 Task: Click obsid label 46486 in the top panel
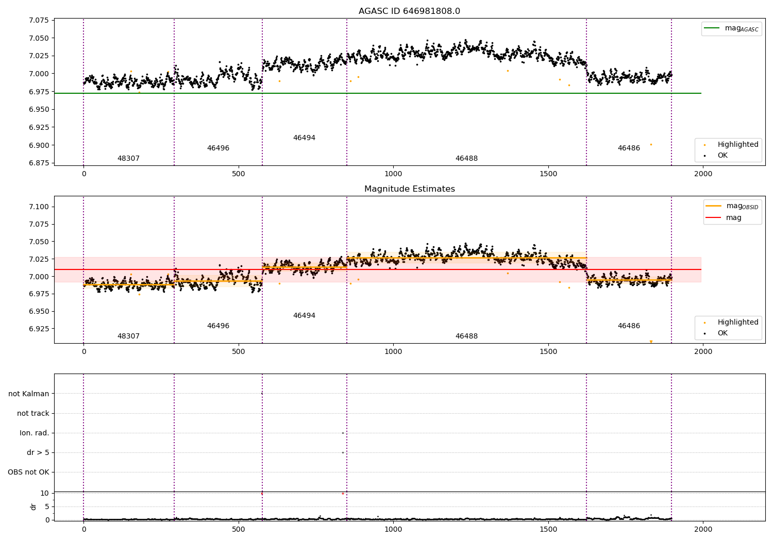[629, 148]
